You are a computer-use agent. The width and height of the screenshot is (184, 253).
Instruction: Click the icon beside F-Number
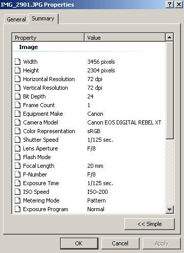(17, 174)
